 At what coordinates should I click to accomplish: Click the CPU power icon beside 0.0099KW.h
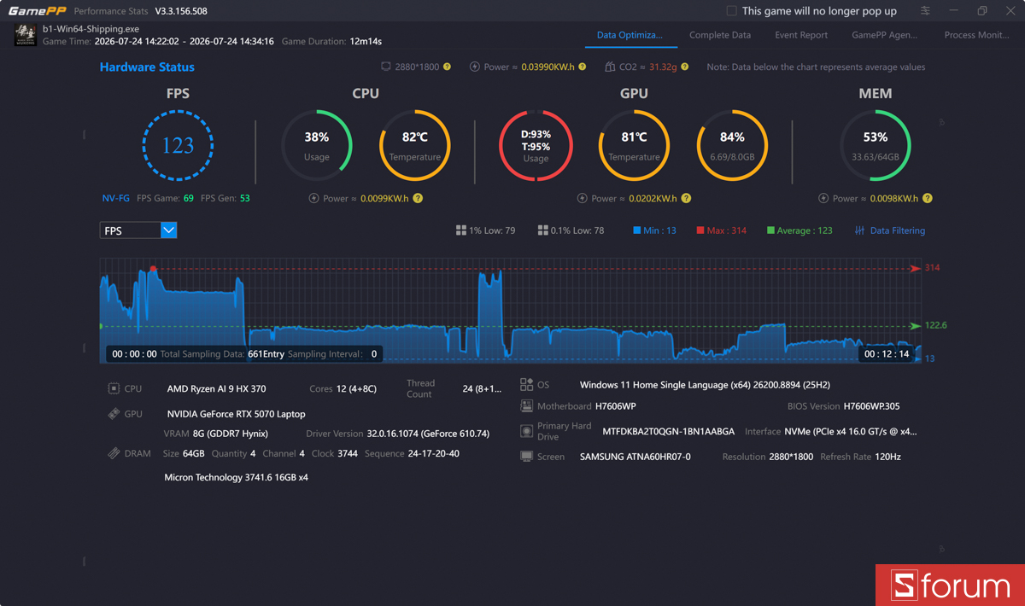313,198
